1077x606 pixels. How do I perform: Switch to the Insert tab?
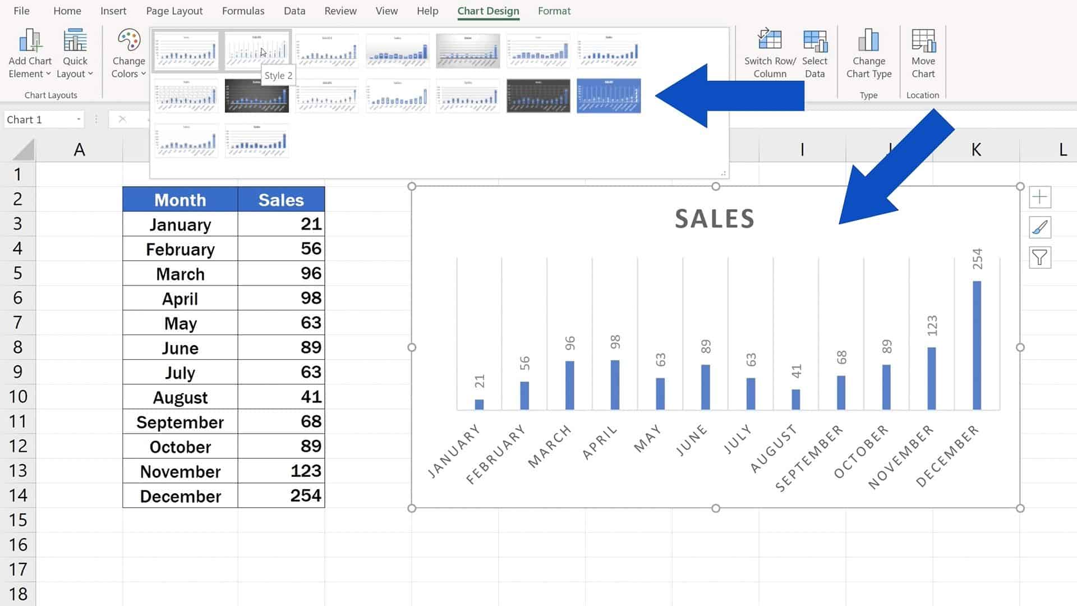113,11
